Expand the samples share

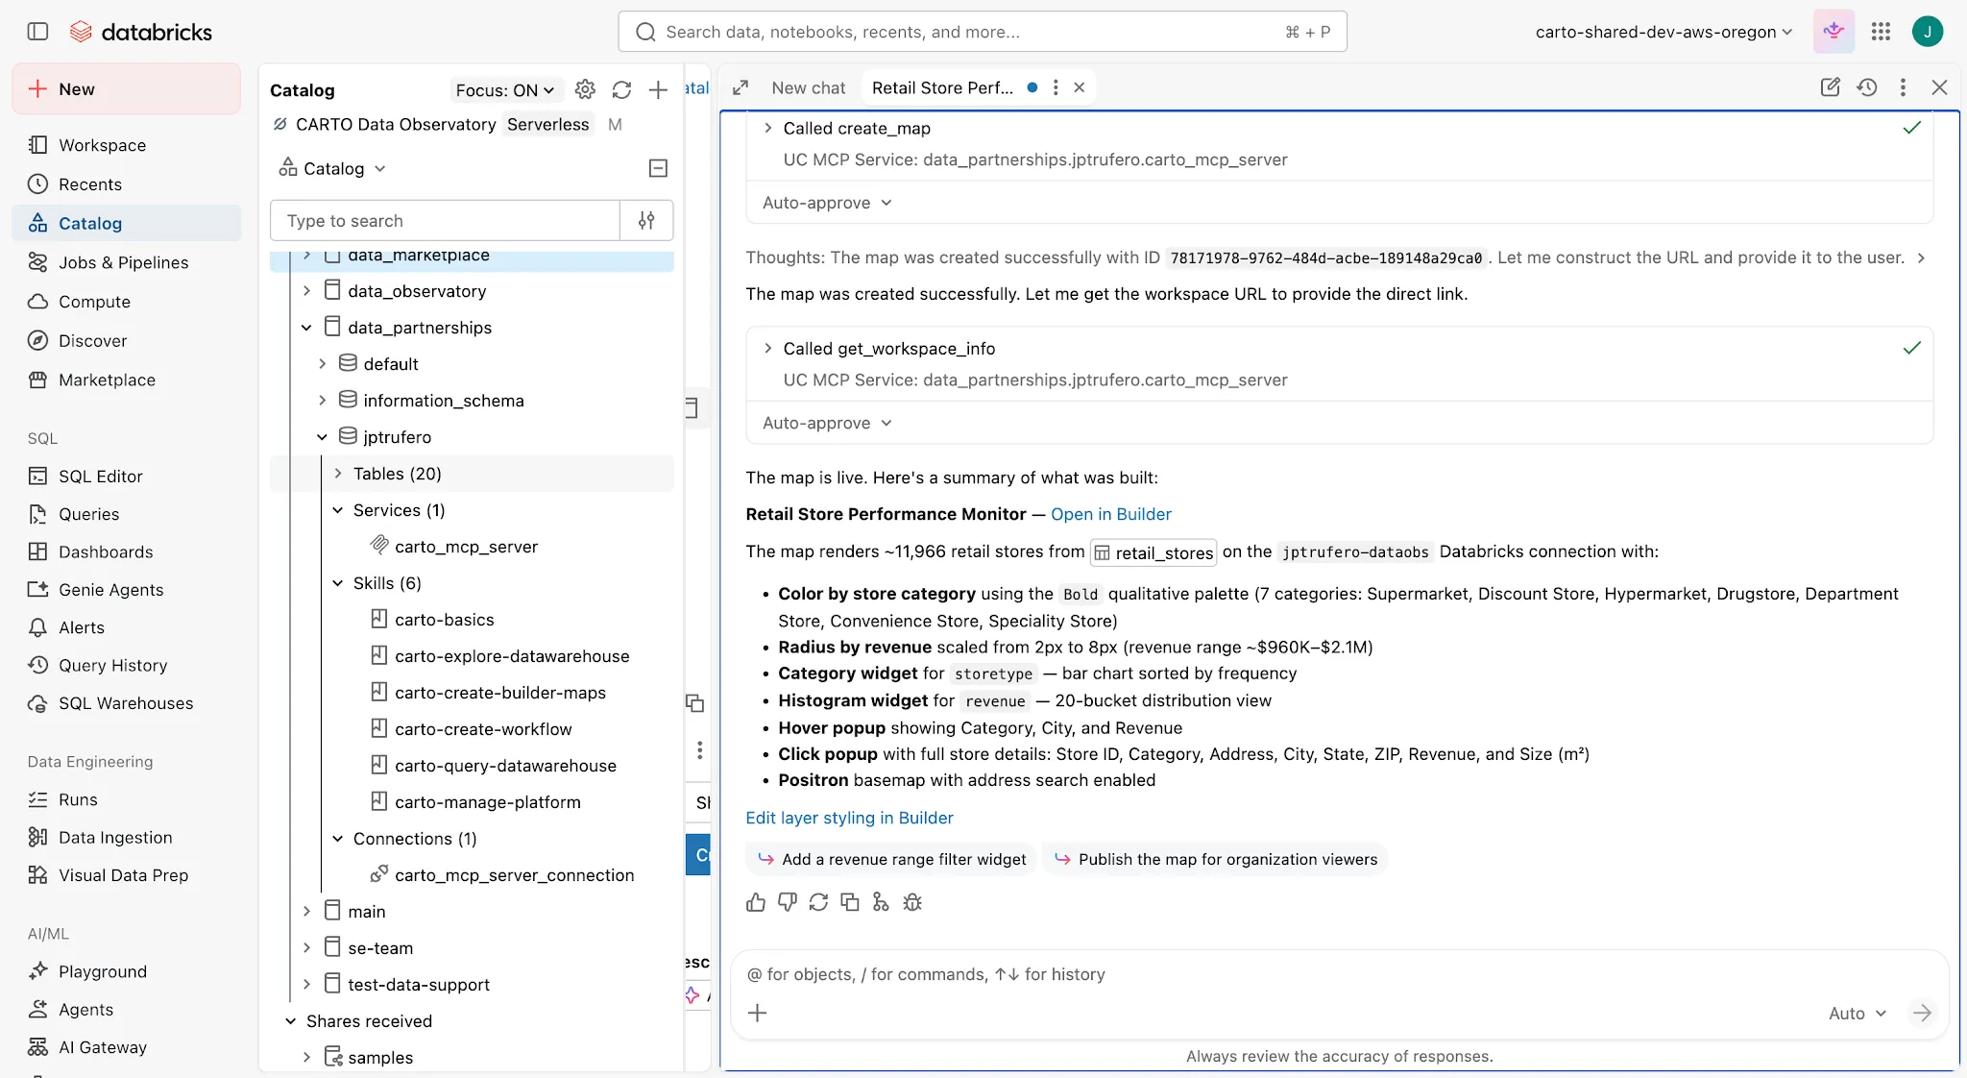(x=306, y=1057)
